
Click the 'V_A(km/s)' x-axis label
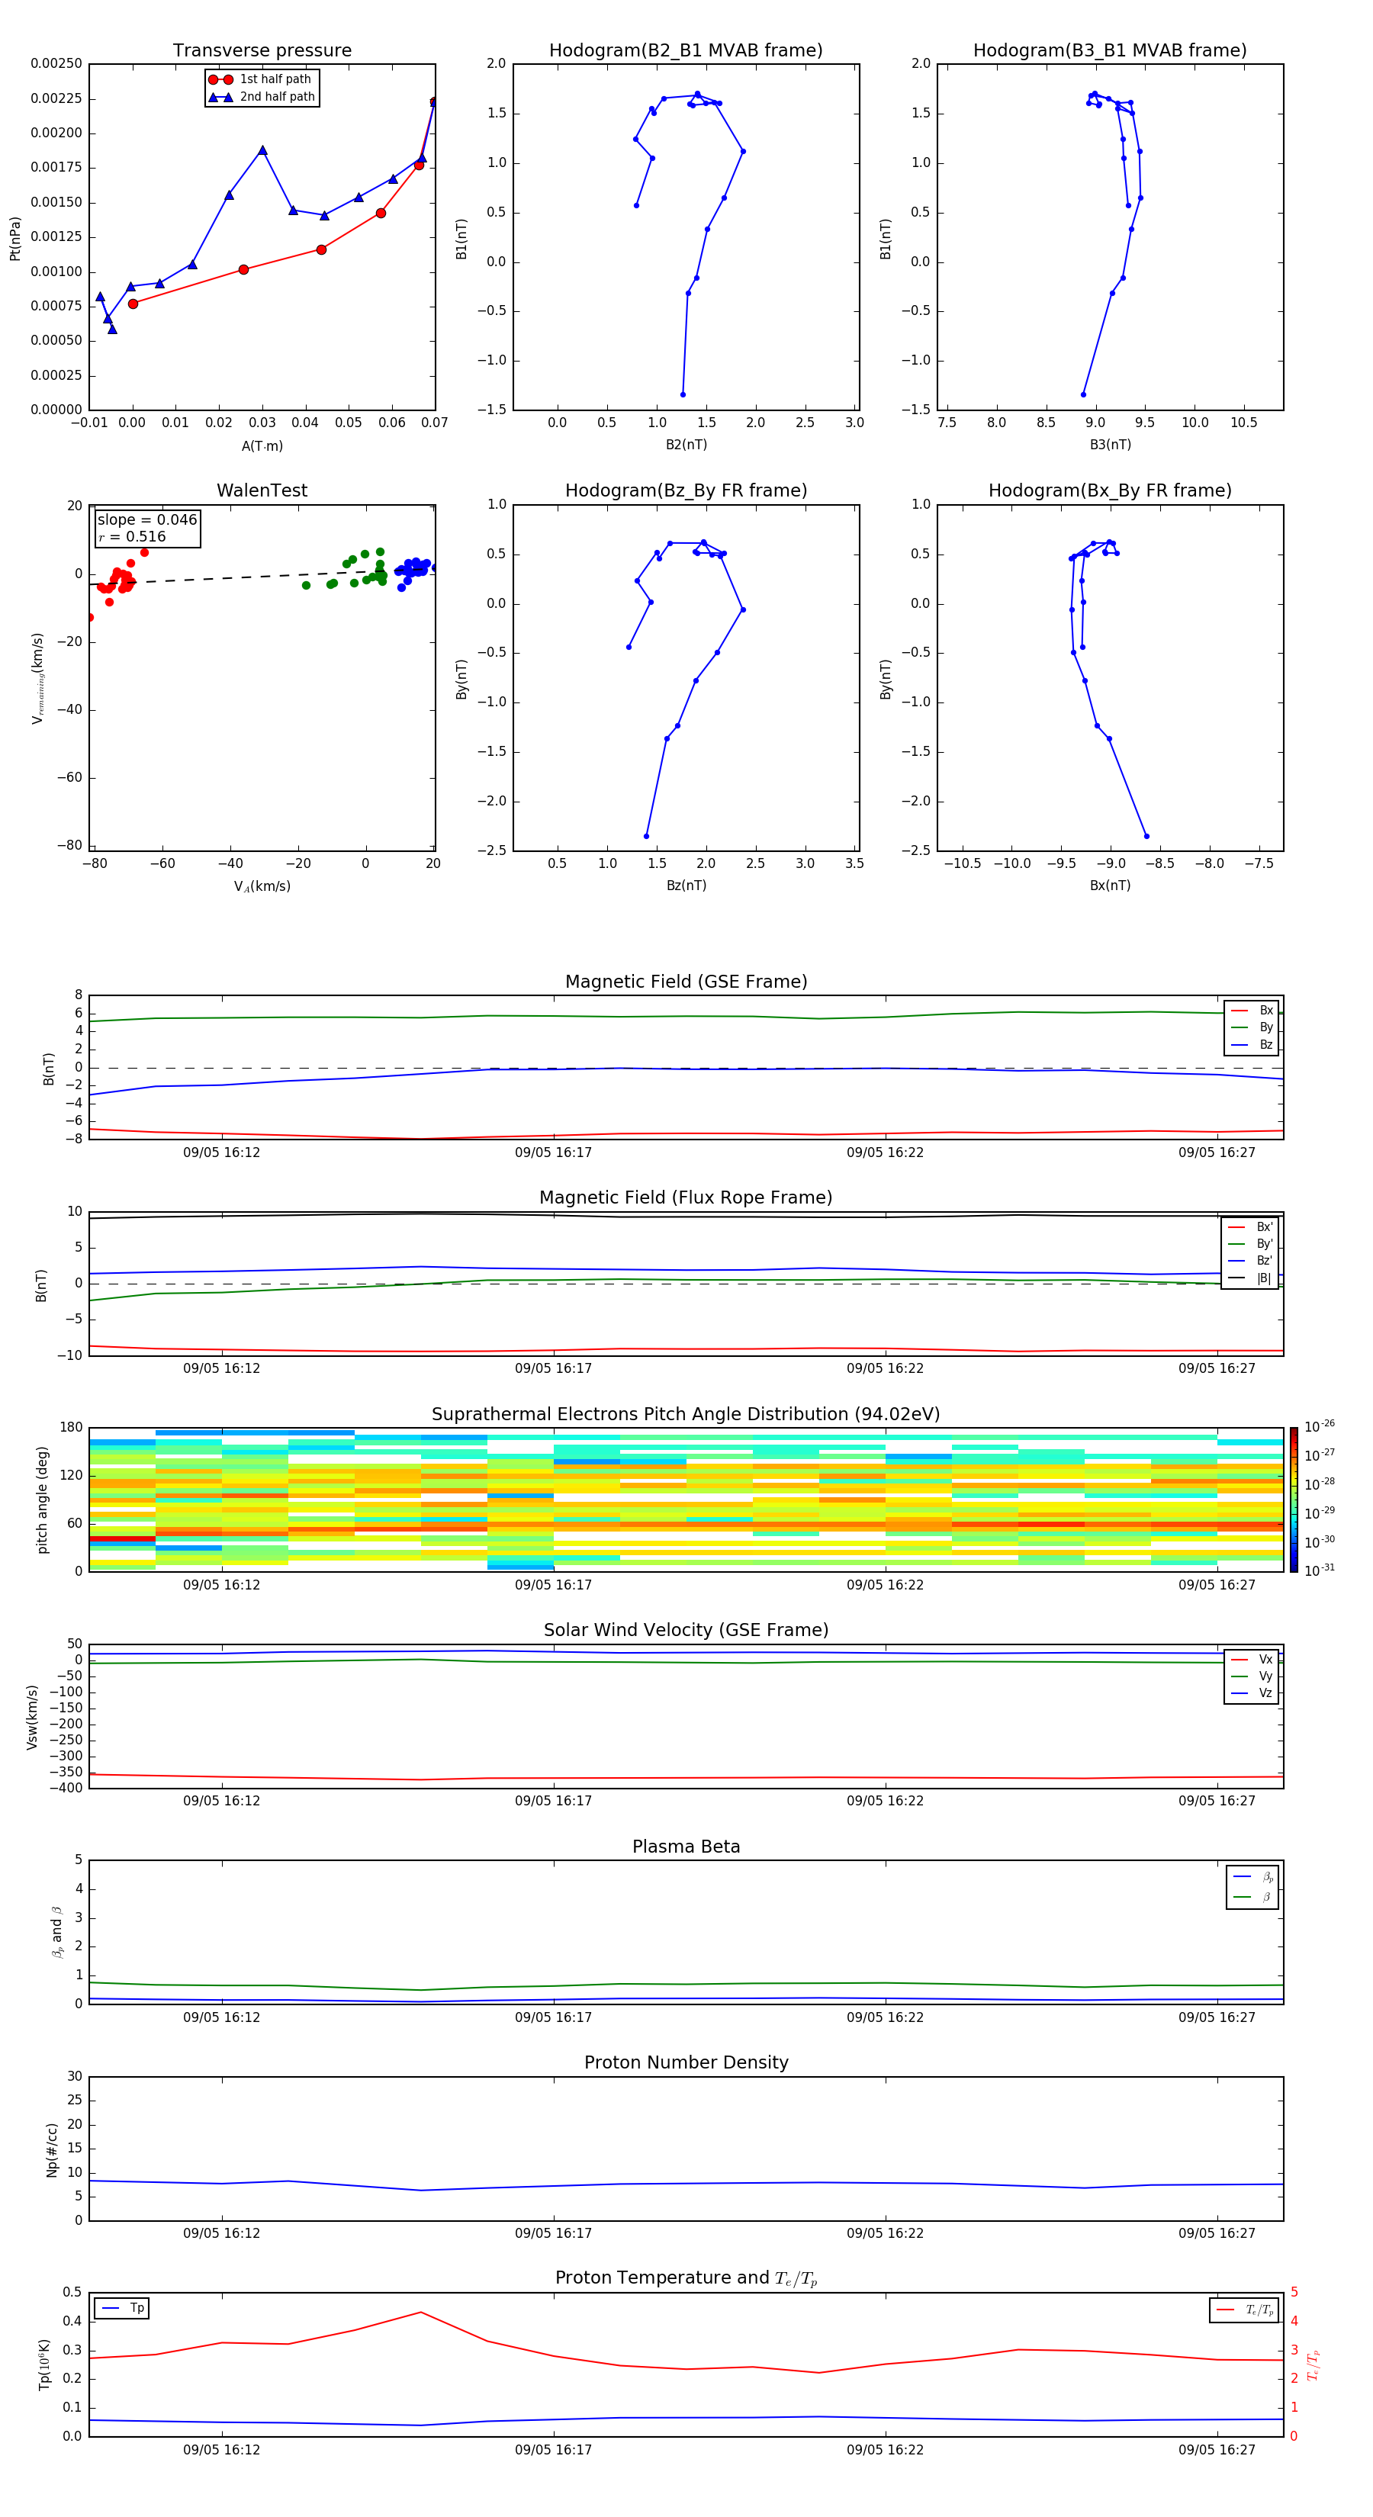point(262,886)
